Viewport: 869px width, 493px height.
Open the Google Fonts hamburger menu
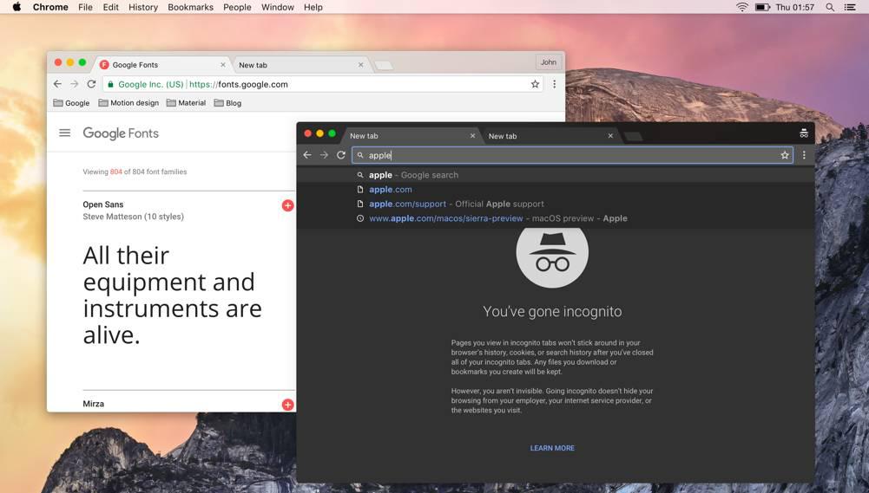[x=65, y=133]
